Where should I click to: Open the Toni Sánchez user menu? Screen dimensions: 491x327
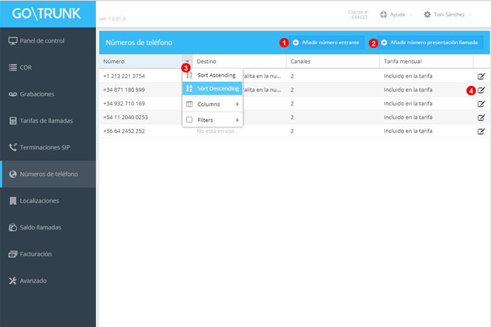[448, 15]
